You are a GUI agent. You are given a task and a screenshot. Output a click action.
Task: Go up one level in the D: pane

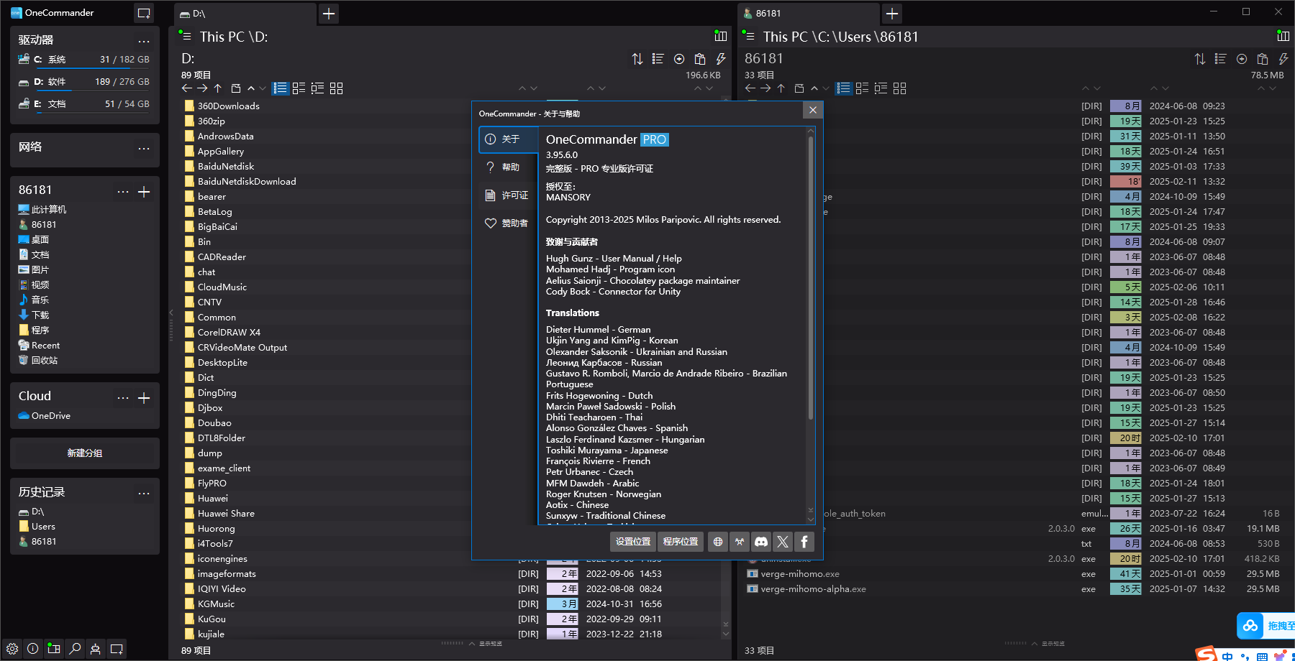tap(218, 88)
